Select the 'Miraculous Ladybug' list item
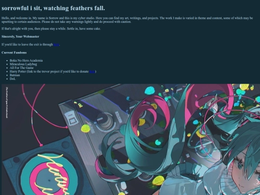260x195 pixels. [x=24, y=64]
